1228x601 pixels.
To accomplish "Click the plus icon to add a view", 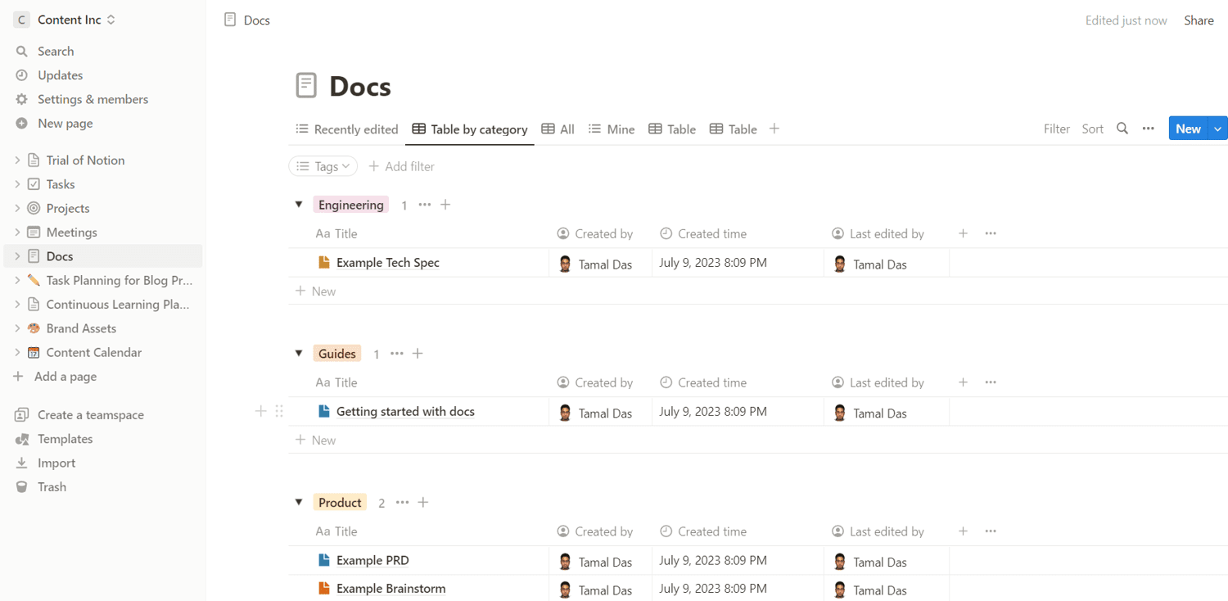I will [774, 129].
